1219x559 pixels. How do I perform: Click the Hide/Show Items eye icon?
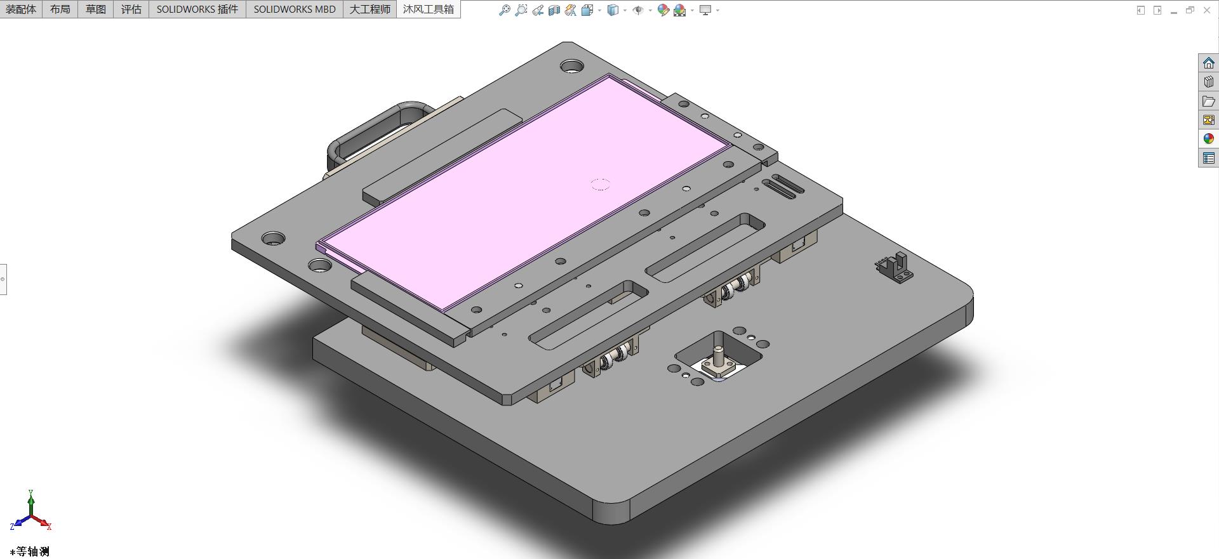click(638, 10)
